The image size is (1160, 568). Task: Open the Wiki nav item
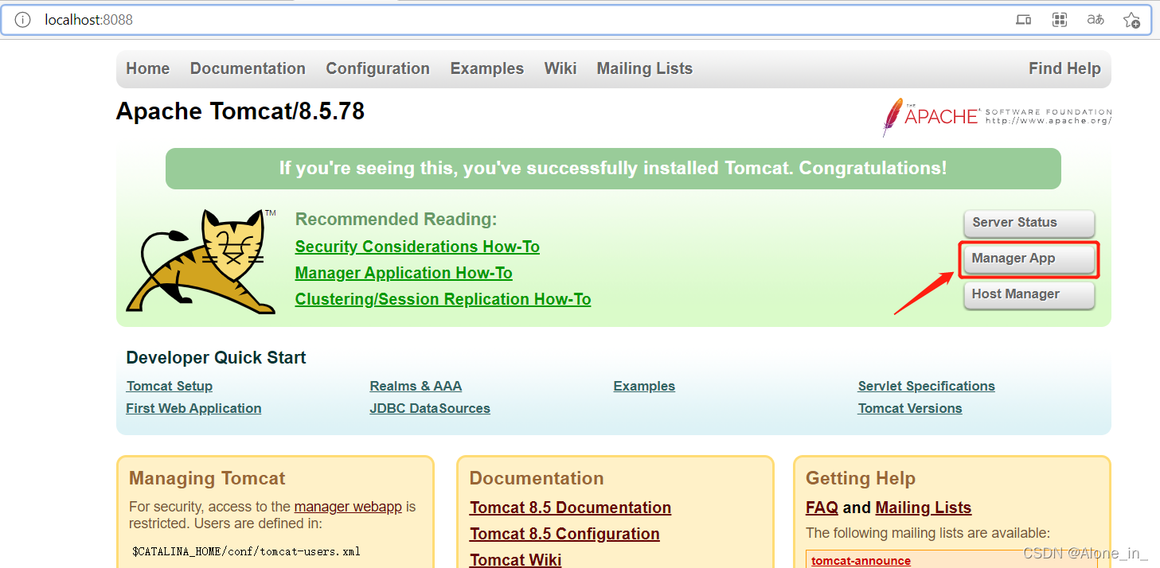click(560, 68)
